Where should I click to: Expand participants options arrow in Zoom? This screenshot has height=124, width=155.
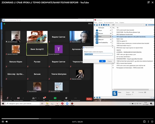pos(39,98)
